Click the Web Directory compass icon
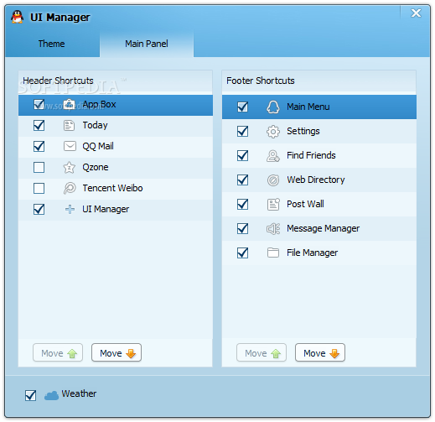 pyautogui.click(x=273, y=180)
